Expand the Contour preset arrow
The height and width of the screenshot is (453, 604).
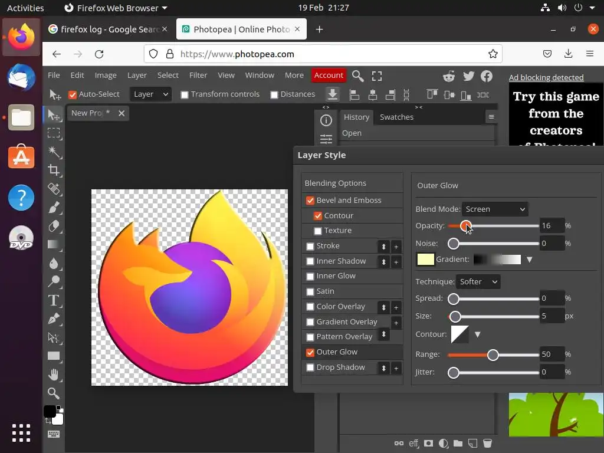pos(478,334)
